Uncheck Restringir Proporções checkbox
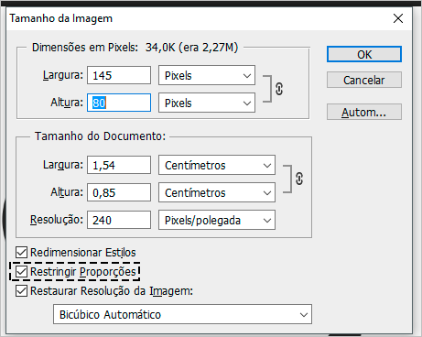This screenshot has height=337, width=422. [x=21, y=271]
